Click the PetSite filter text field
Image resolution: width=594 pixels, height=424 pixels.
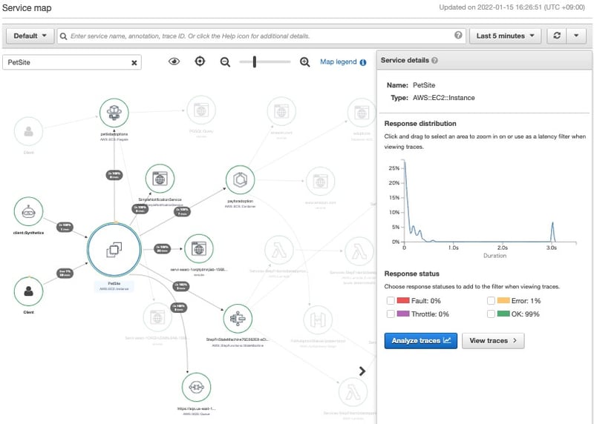(x=72, y=62)
